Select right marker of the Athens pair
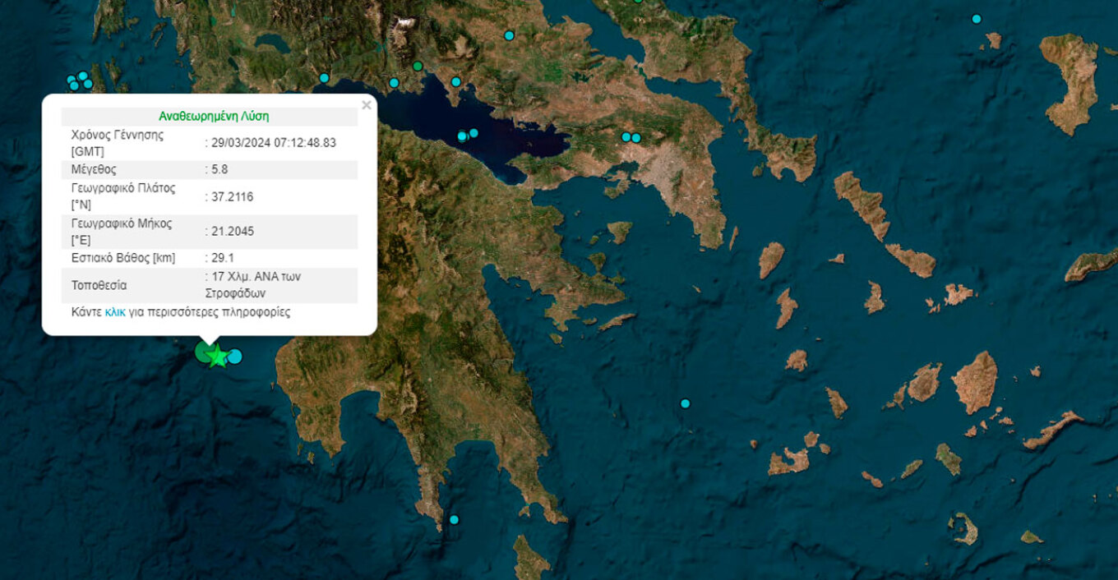Screen dimensions: 1118x580 coord(635,137)
